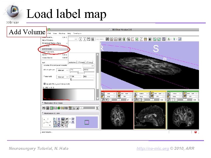Click the Data module icon in toolbar

(x=116, y=39)
